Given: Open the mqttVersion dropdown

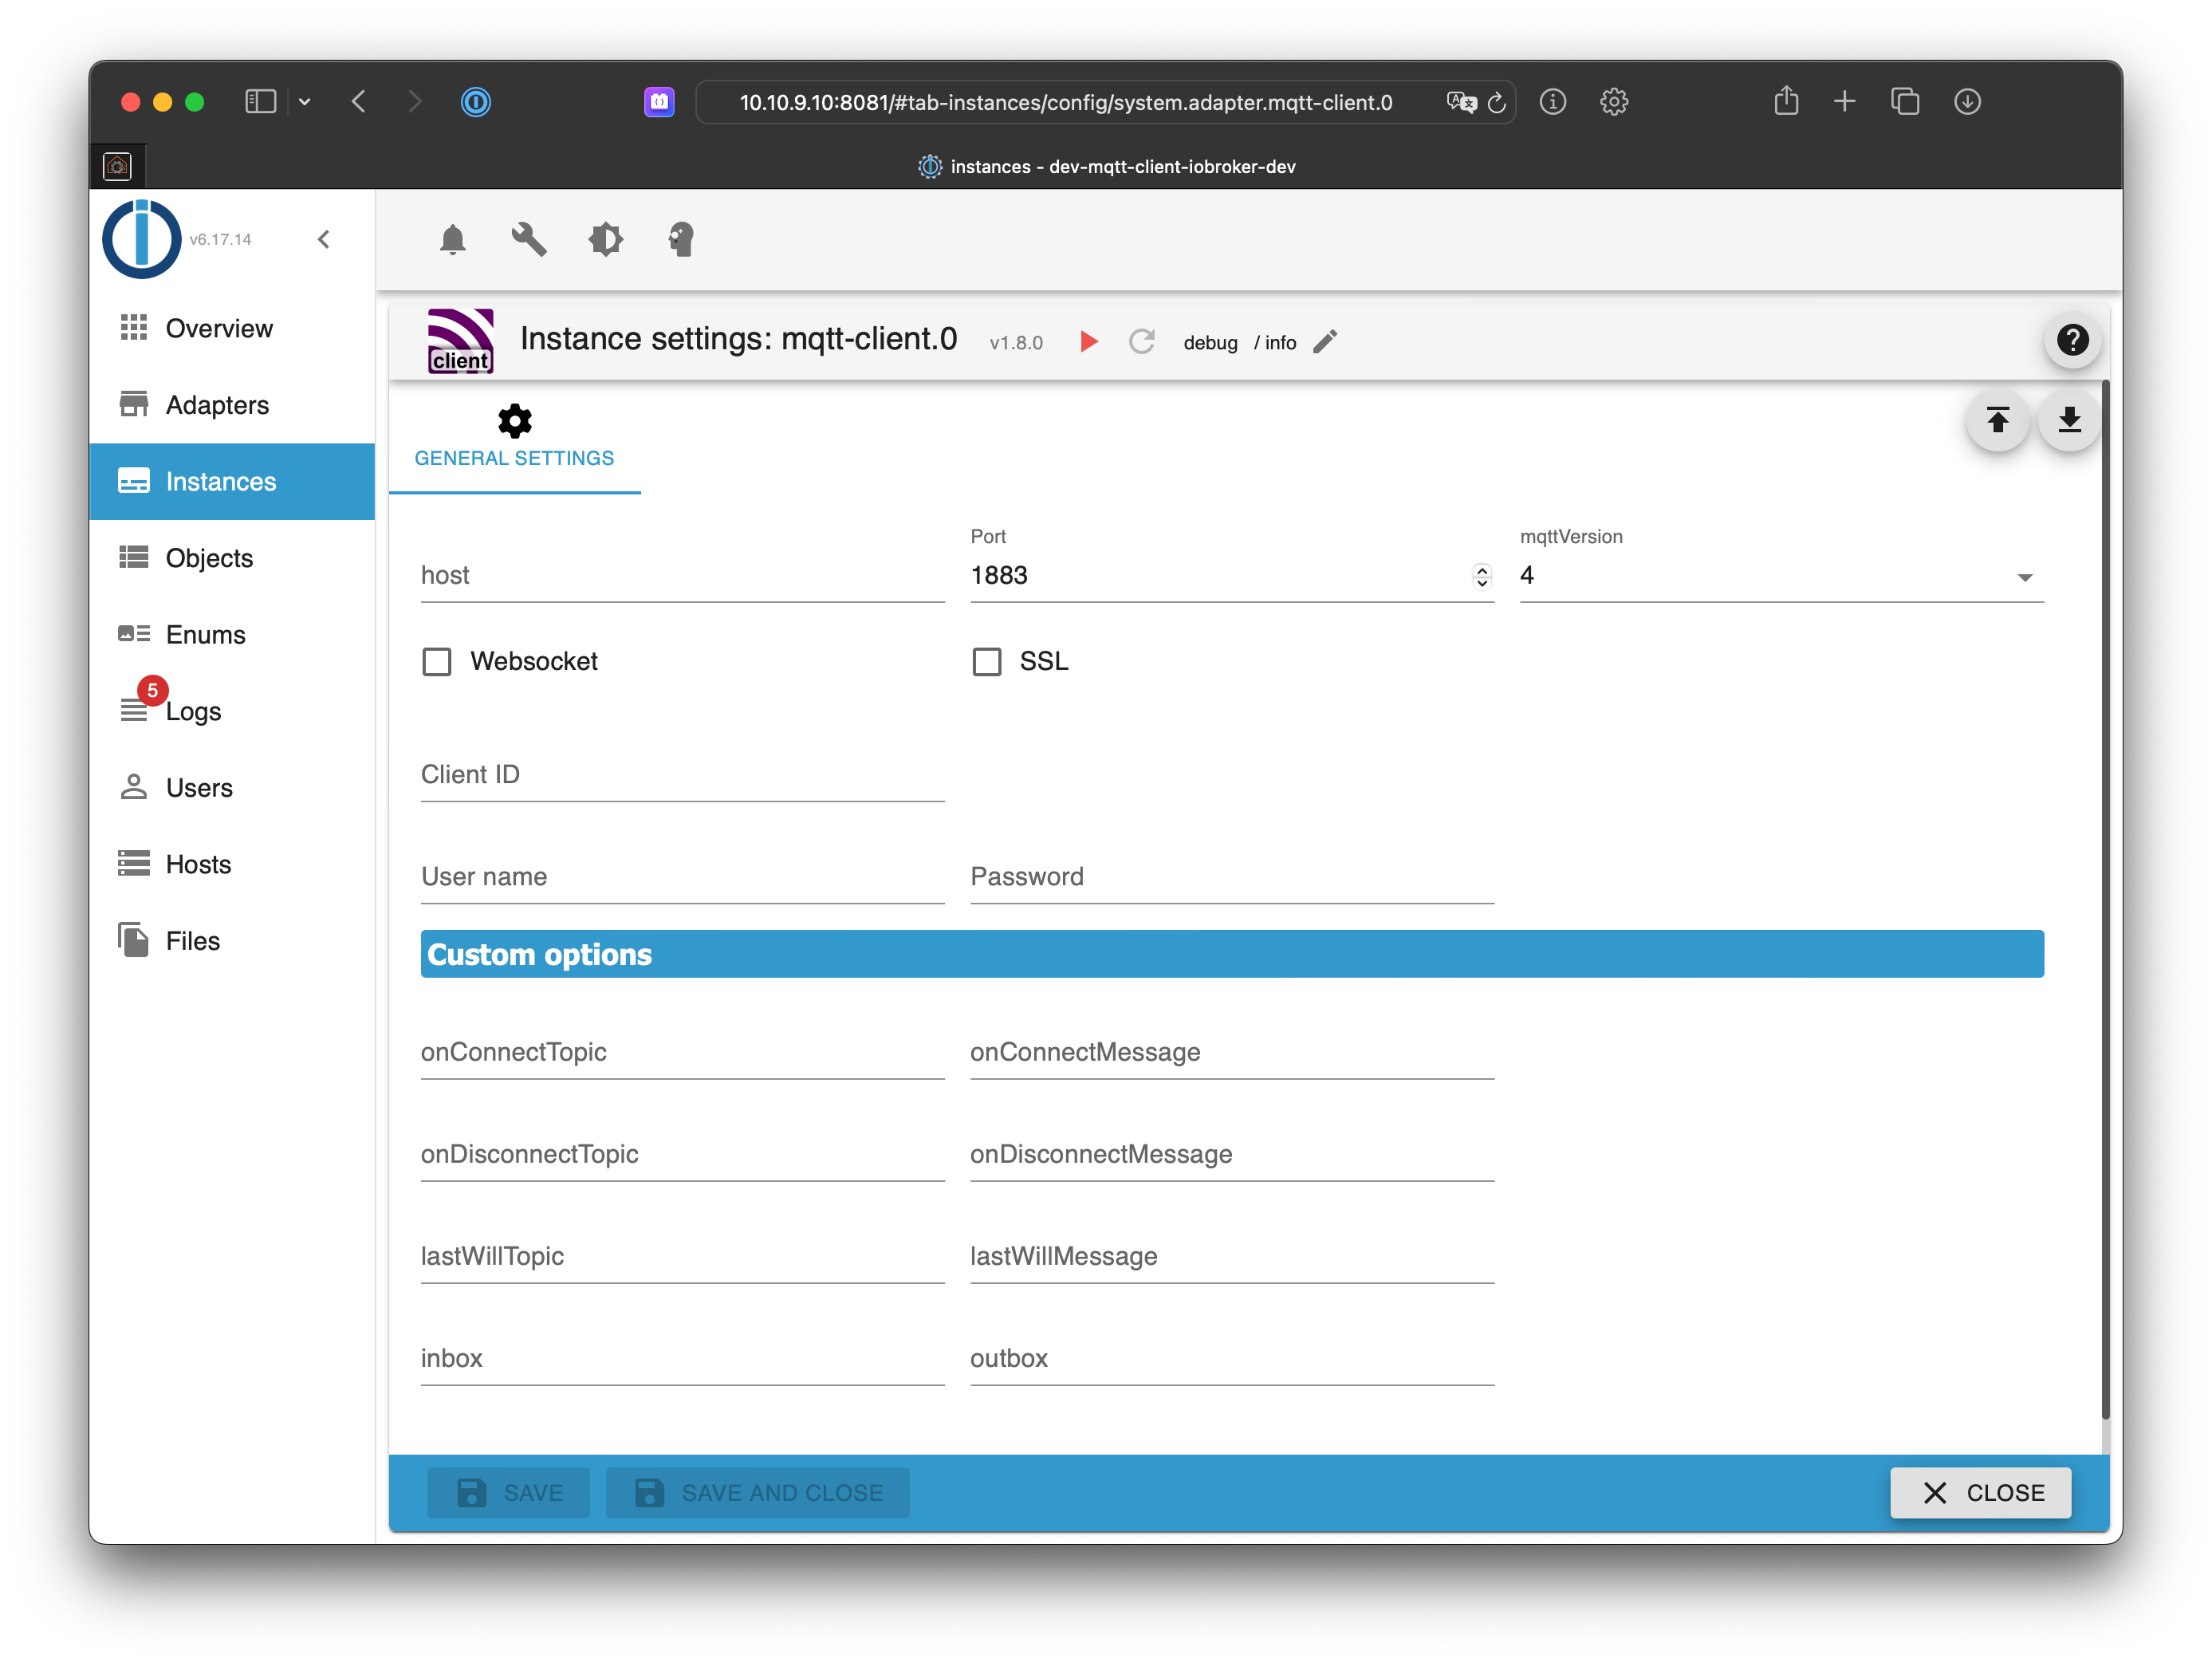Looking at the screenshot, I should pyautogui.click(x=1780, y=577).
